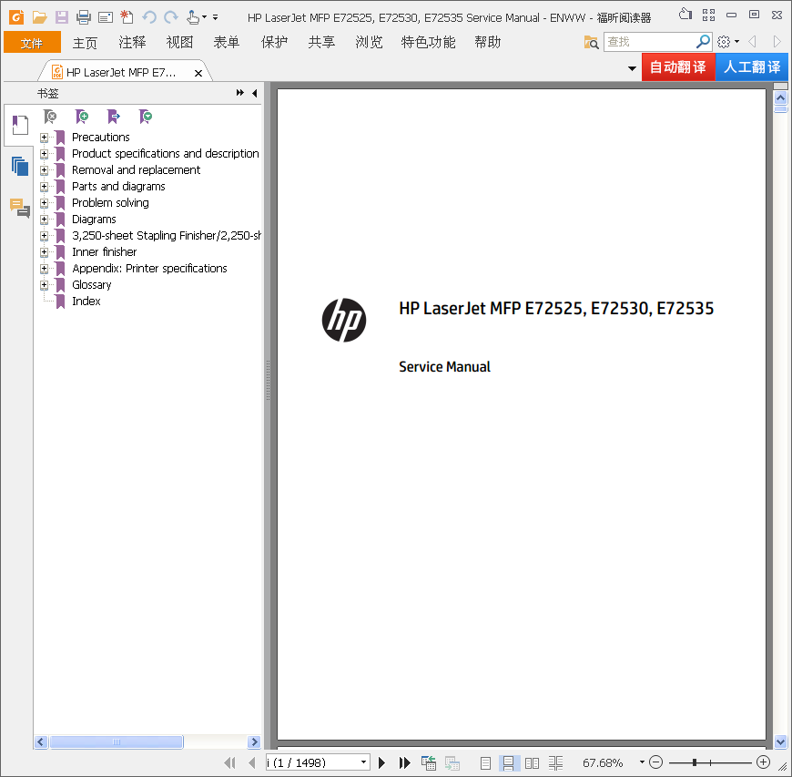Click the add new bookmark icon
The height and width of the screenshot is (777, 792).
pos(82,117)
